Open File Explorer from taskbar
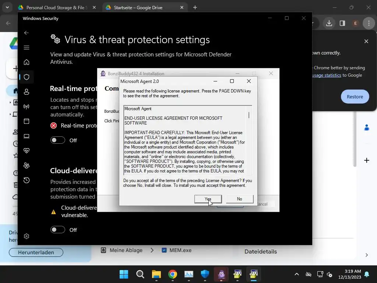 coord(156,274)
